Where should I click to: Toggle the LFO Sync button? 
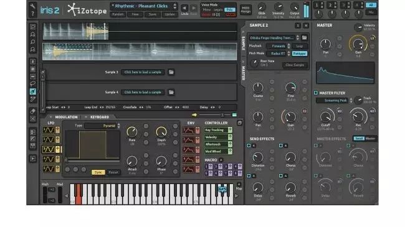98,172
